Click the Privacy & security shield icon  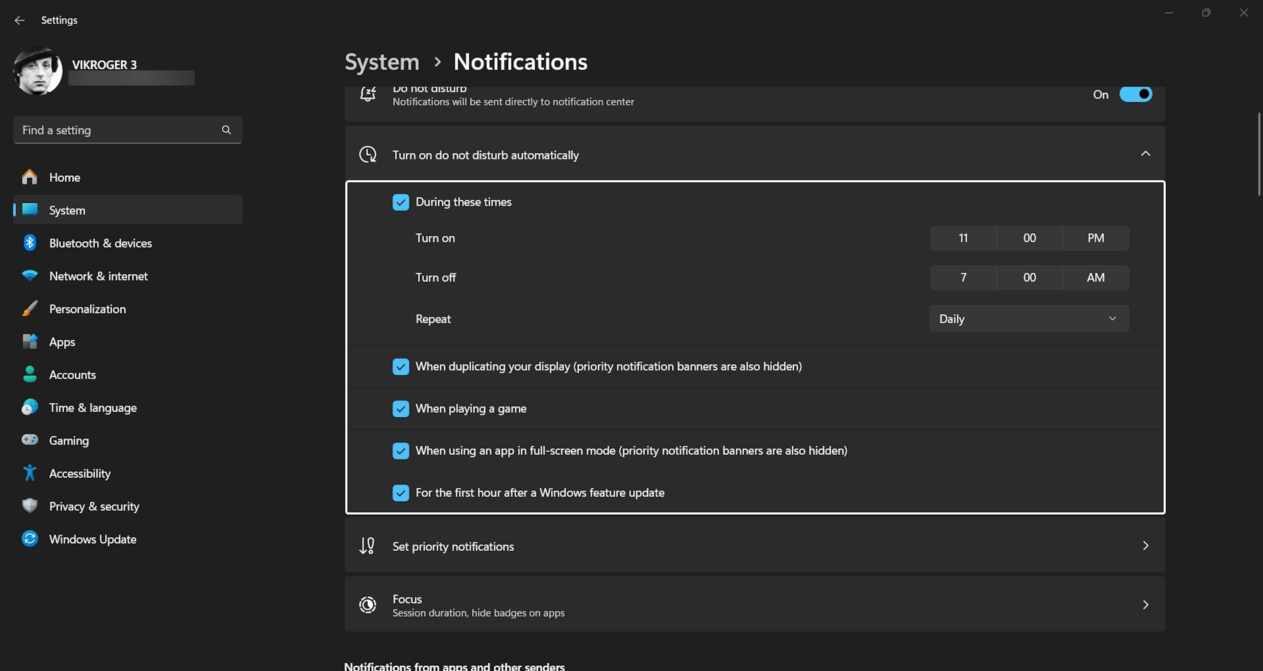[x=30, y=506]
